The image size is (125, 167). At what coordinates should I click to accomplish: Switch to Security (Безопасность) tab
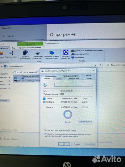(50, 76)
